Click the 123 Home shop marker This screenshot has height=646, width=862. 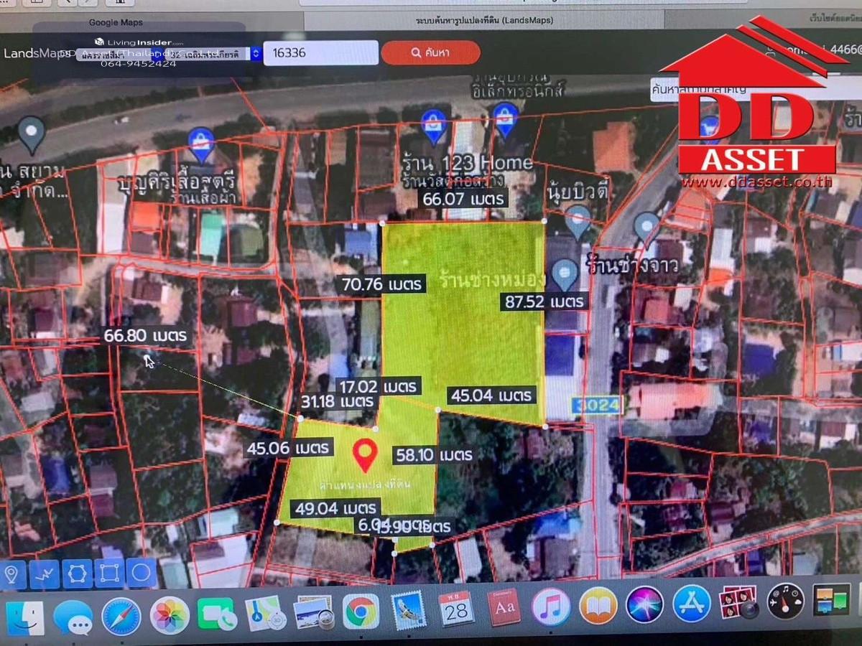point(432,125)
